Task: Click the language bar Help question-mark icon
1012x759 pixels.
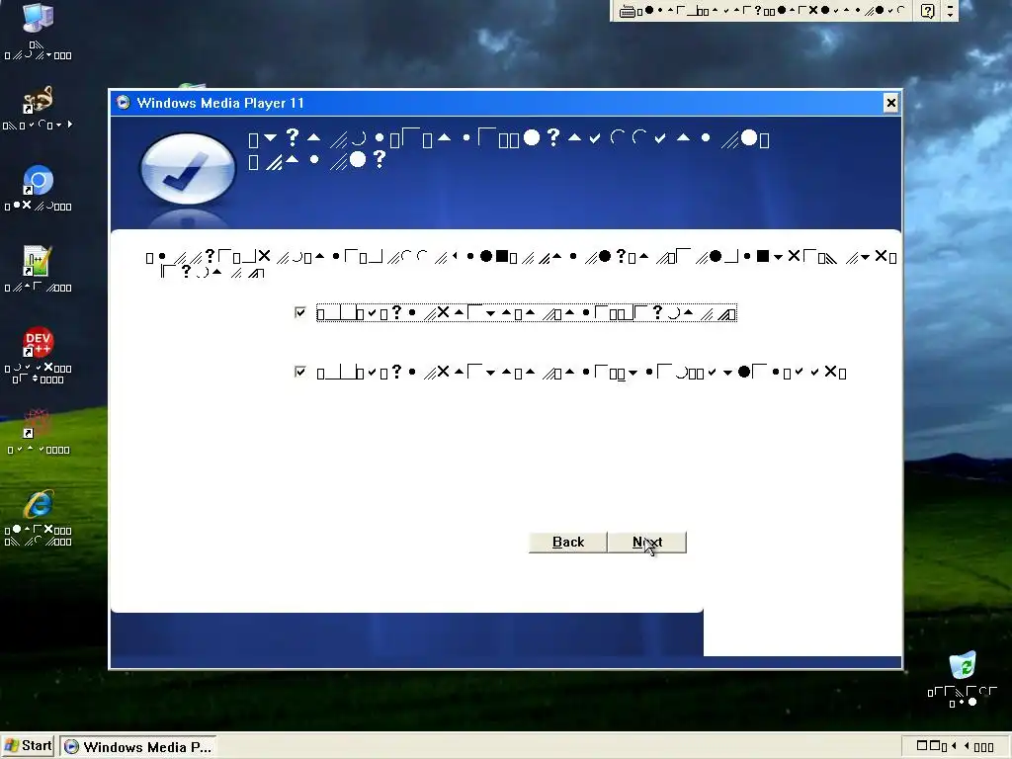Action: (927, 11)
